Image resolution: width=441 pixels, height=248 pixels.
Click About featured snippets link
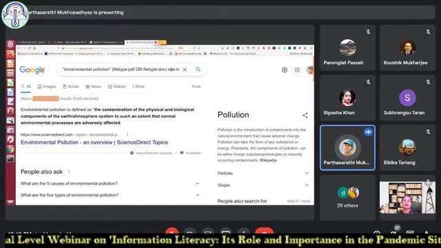click(154, 153)
